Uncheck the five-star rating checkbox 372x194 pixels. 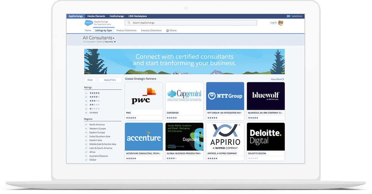coord(86,93)
